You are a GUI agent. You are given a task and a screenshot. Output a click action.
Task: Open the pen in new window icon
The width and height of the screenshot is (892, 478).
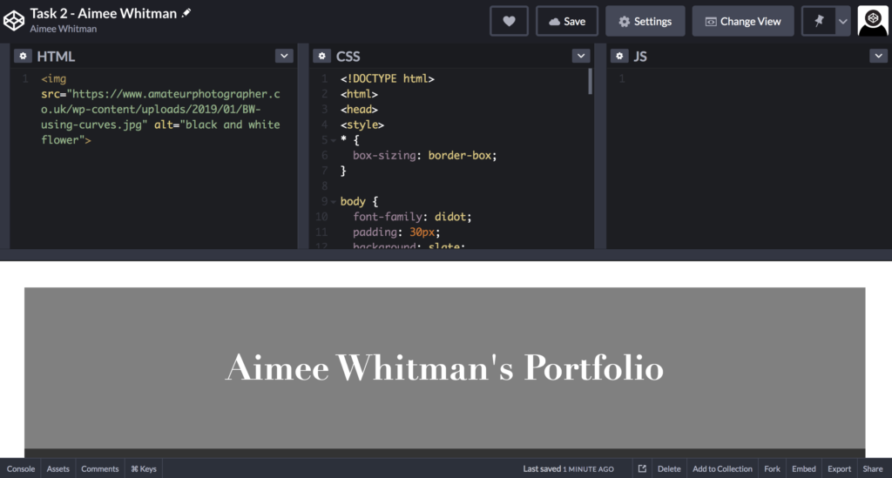[642, 468]
